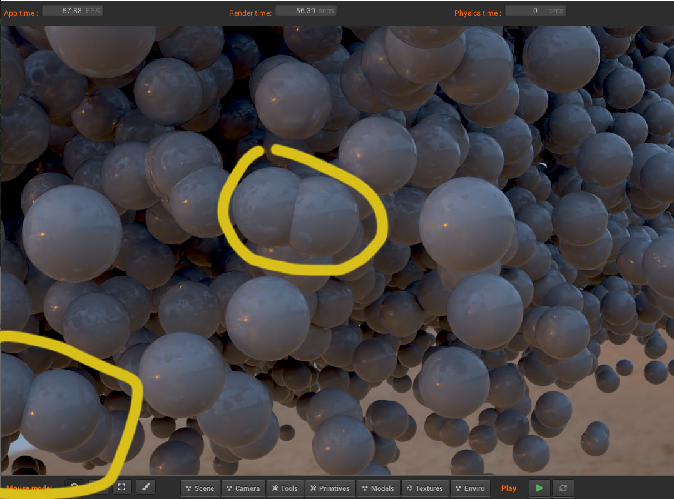The height and width of the screenshot is (499, 674).
Task: Open the Textures panel
Action: [425, 488]
